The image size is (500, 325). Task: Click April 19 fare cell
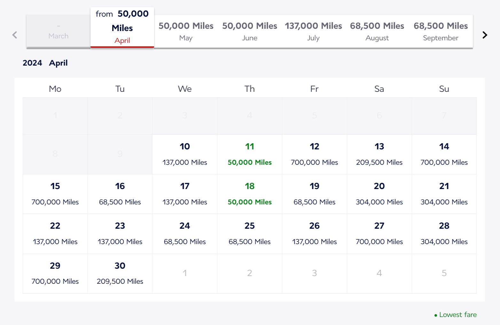[x=314, y=194]
